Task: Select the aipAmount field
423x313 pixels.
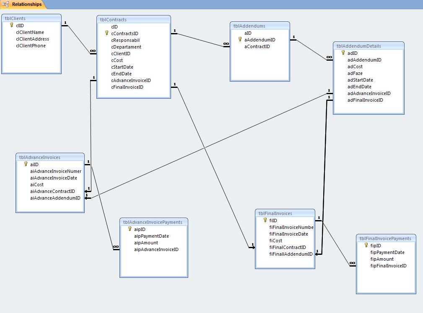Action: point(146,243)
